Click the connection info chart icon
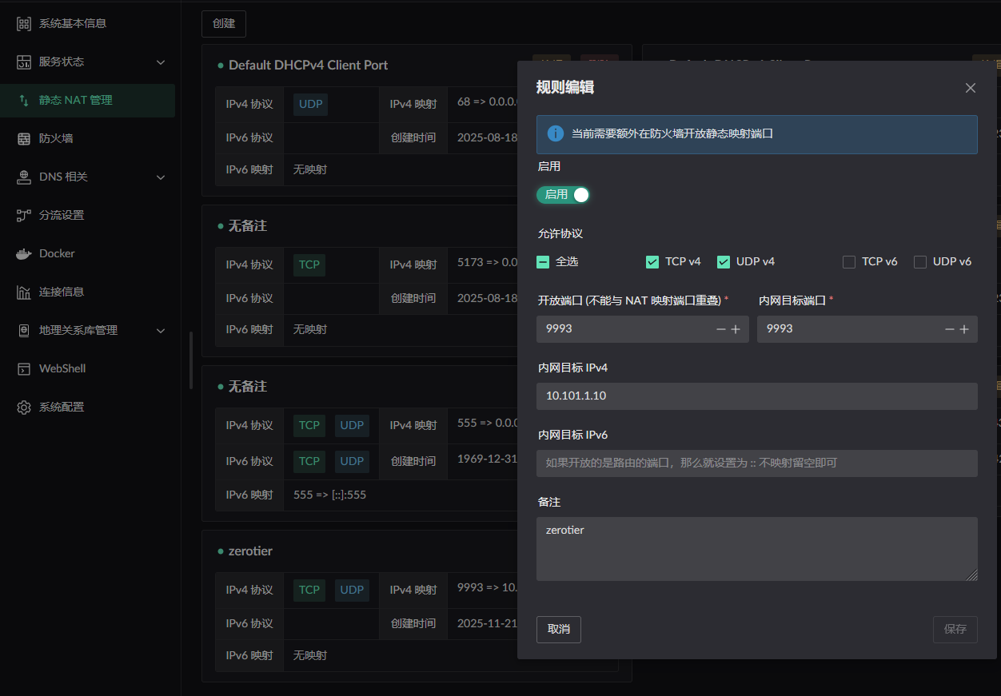 click(24, 292)
